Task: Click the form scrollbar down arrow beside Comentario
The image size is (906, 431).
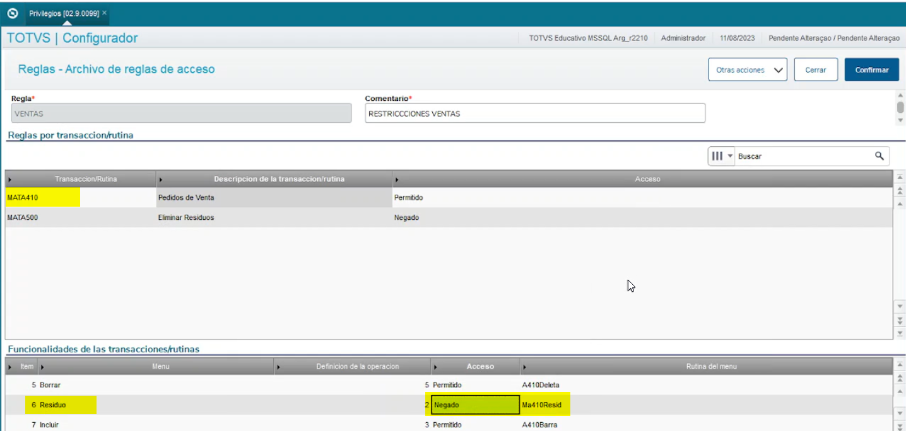Action: point(900,120)
